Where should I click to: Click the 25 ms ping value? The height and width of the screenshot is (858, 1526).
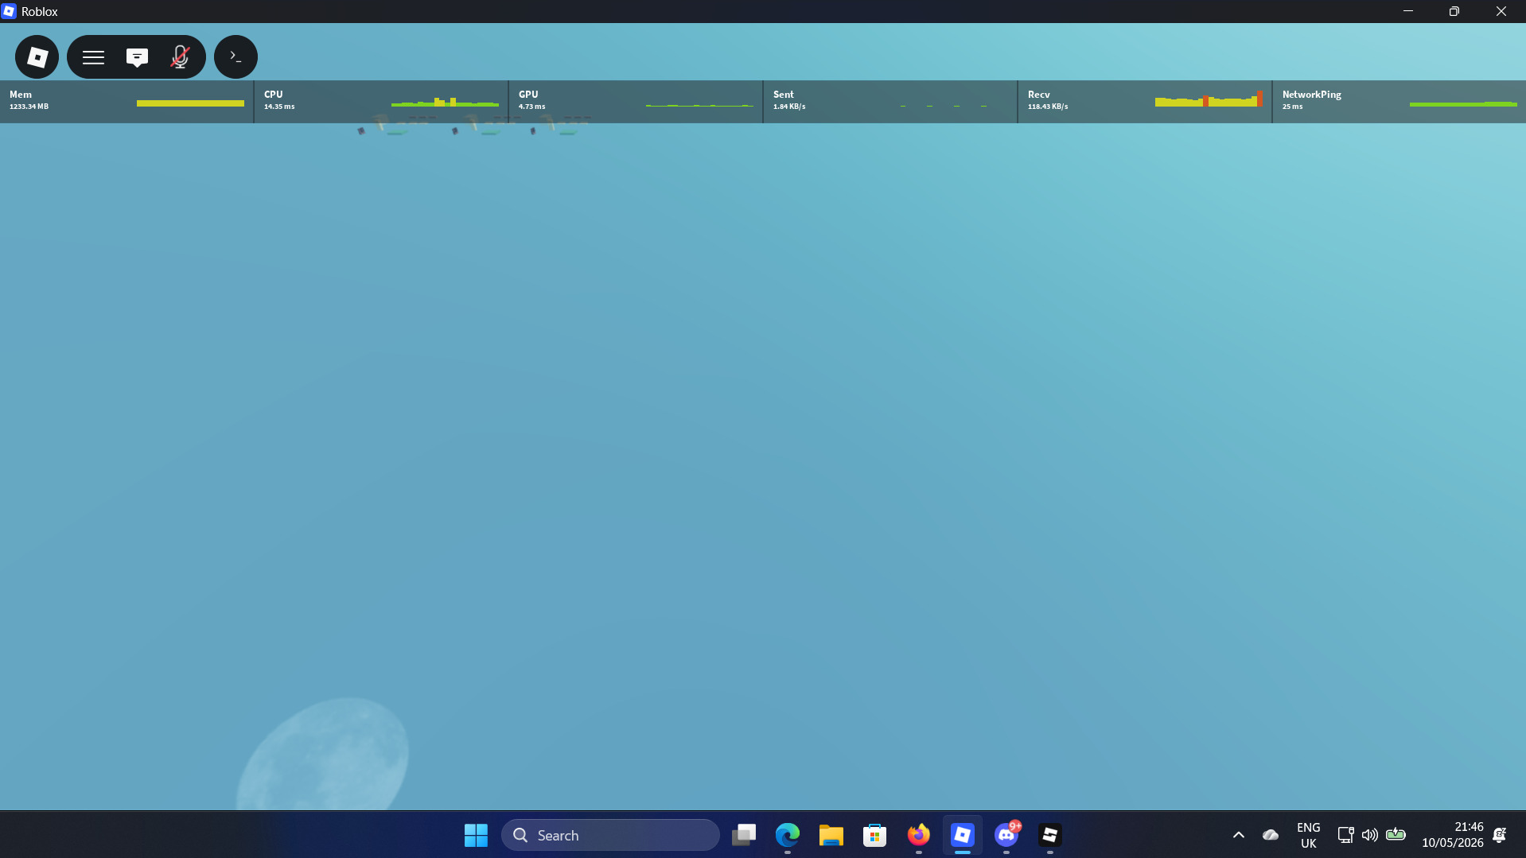click(x=1292, y=107)
